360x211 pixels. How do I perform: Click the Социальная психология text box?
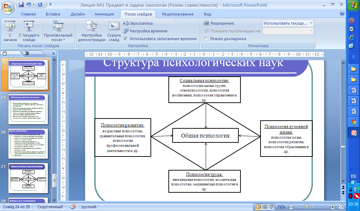(204, 90)
